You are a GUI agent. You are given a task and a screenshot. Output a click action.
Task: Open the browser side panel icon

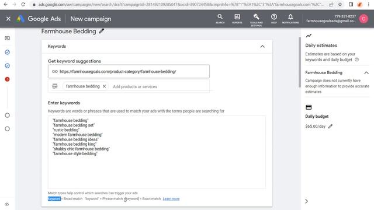(x=351, y=4)
